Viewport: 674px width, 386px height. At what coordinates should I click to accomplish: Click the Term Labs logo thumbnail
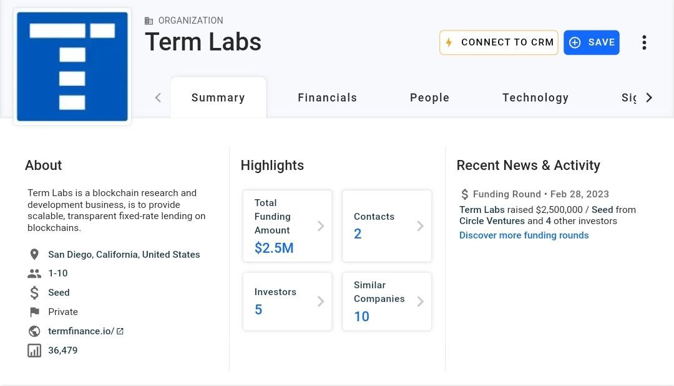tap(72, 67)
